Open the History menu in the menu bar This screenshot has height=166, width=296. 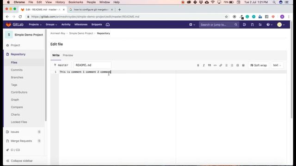(60, 2)
